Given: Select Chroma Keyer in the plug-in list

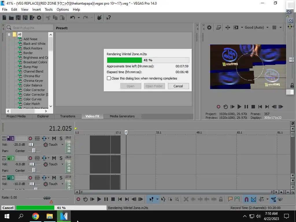Looking at the screenshot, I should coord(33,81).
